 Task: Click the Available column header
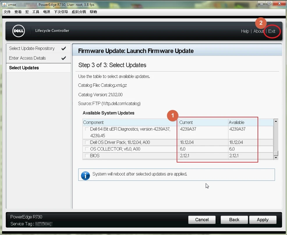(251, 122)
